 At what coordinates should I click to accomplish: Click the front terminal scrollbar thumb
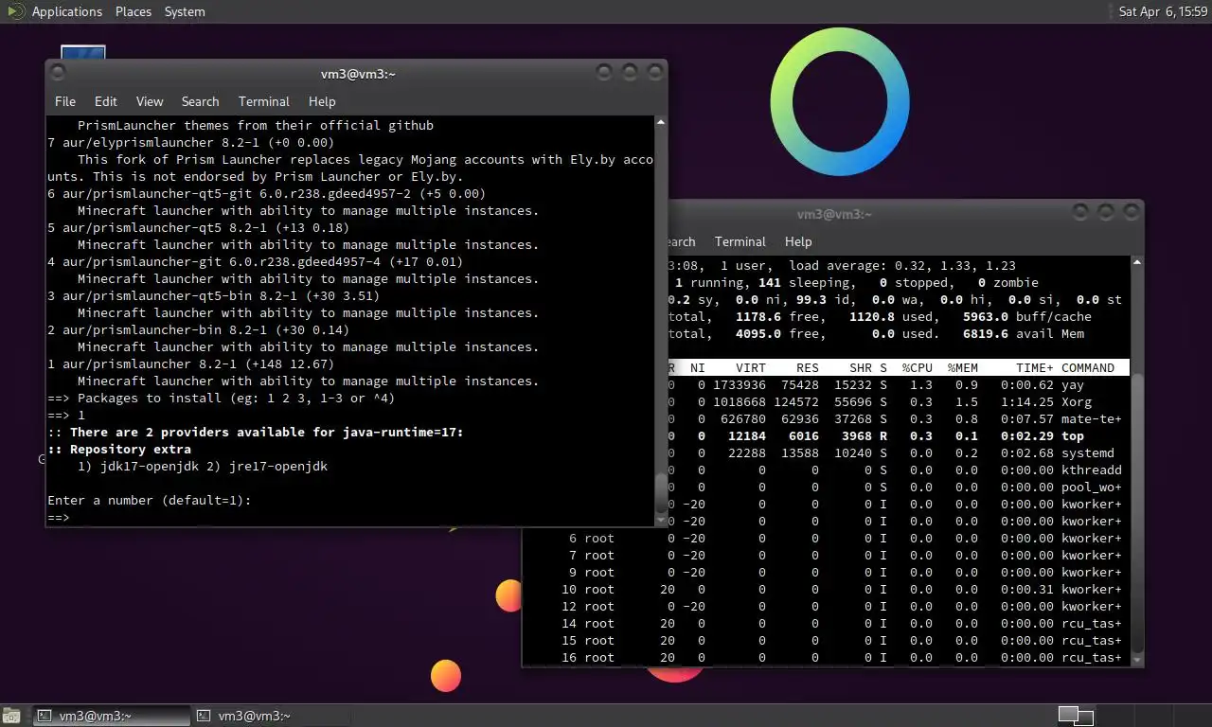[x=661, y=492]
